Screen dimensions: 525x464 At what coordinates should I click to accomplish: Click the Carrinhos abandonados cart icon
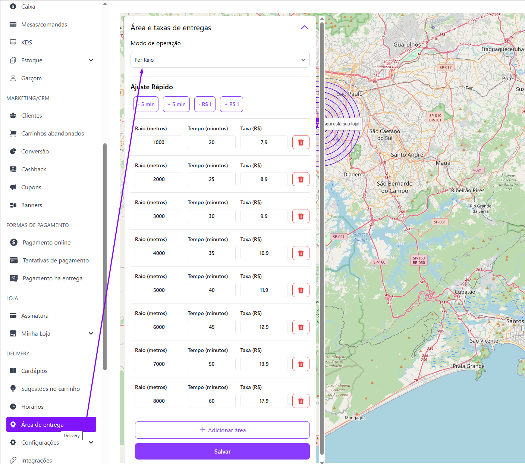click(x=13, y=133)
